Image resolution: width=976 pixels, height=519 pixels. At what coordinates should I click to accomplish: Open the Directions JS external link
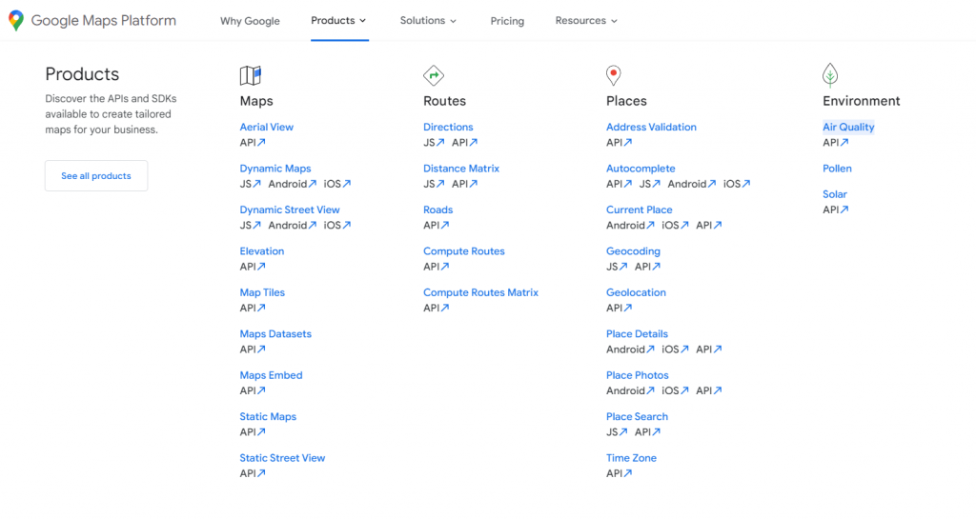434,143
